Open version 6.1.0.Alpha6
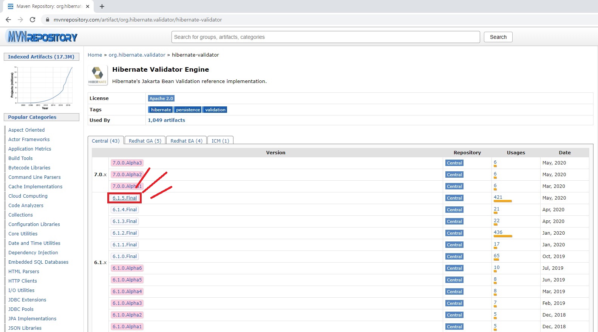The height and width of the screenshot is (332, 598). [127, 268]
